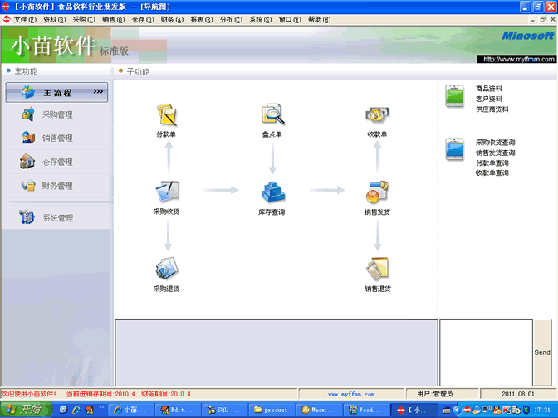Screen dimensions: 558x418
Task: Click the blue query book icon beside 采购收货查询
Action: [x=454, y=149]
